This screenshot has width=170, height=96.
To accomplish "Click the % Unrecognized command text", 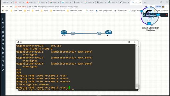I will (x=33, y=85).
